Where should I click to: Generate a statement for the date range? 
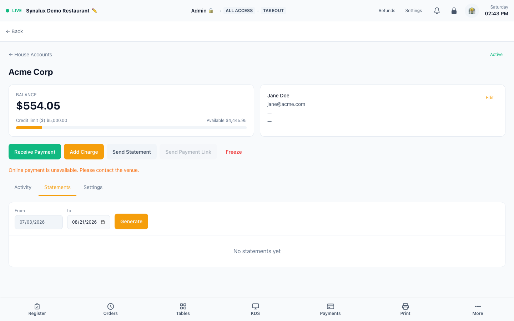pyautogui.click(x=131, y=221)
